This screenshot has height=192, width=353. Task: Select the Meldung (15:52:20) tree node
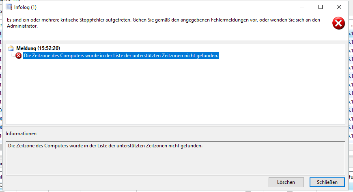[x=39, y=48]
